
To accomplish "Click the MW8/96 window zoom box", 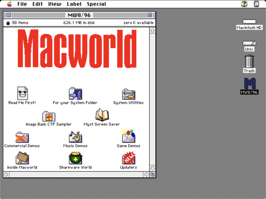I will click(150, 15).
